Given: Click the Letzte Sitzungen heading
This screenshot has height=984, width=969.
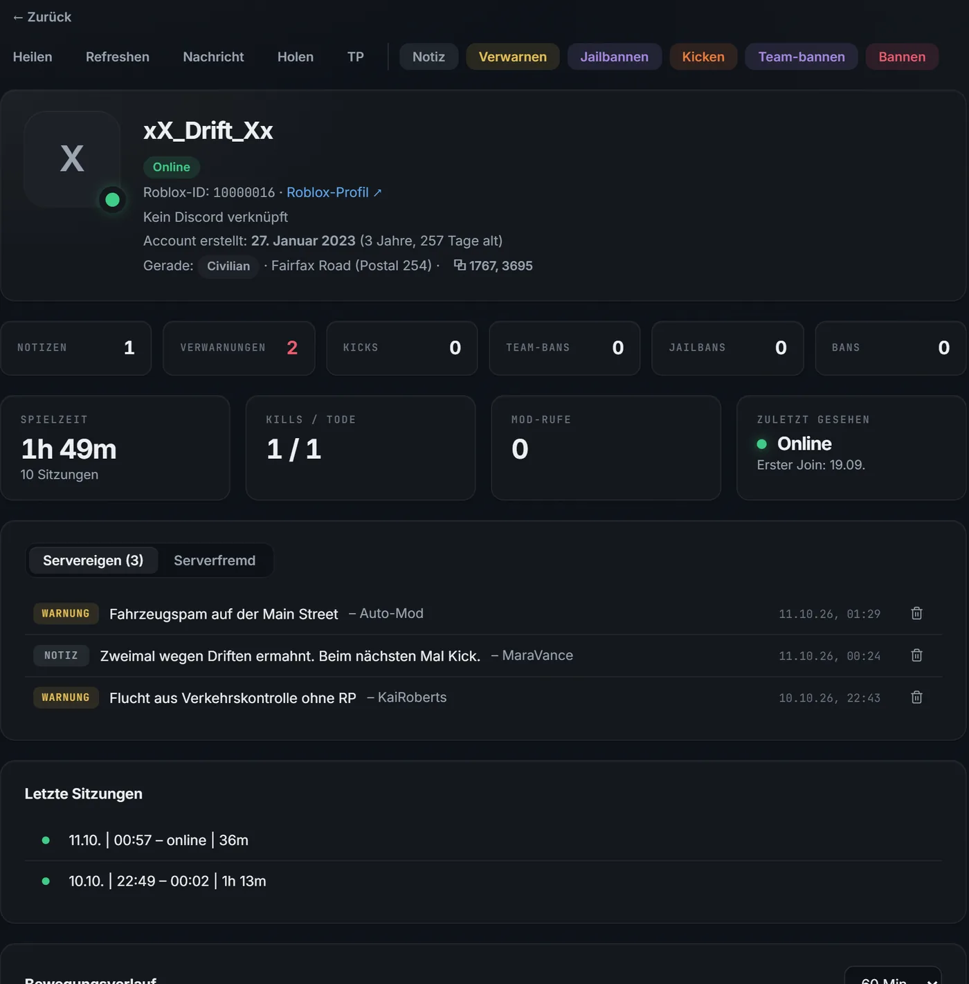Looking at the screenshot, I should click(84, 794).
